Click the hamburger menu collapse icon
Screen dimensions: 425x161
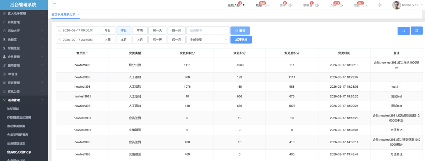pos(54,5)
